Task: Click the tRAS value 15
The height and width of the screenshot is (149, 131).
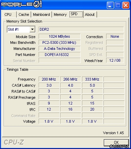Action: pyautogui.click(x=92, y=103)
